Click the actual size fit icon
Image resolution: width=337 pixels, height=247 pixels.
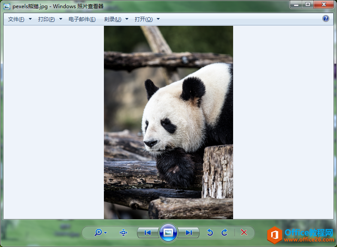tap(123, 232)
